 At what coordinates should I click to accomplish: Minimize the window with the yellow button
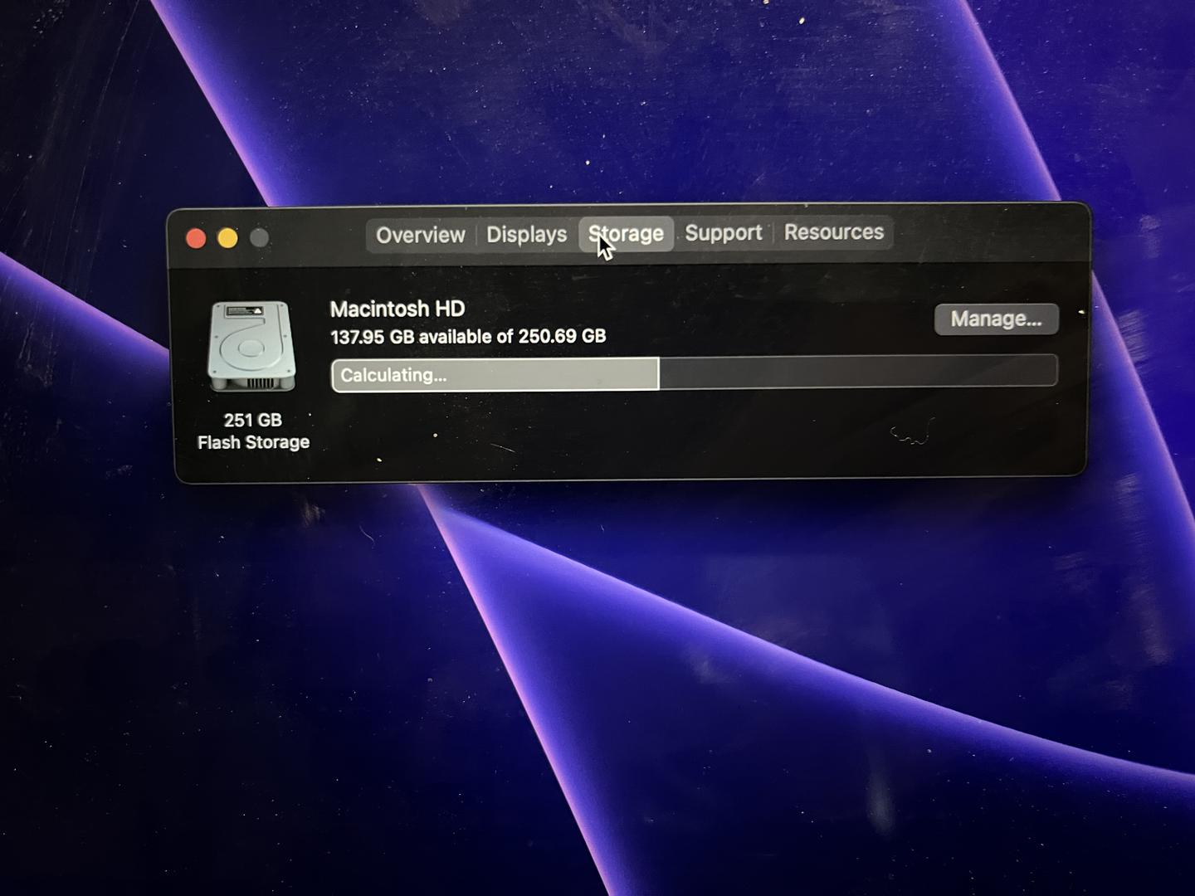pyautogui.click(x=227, y=239)
